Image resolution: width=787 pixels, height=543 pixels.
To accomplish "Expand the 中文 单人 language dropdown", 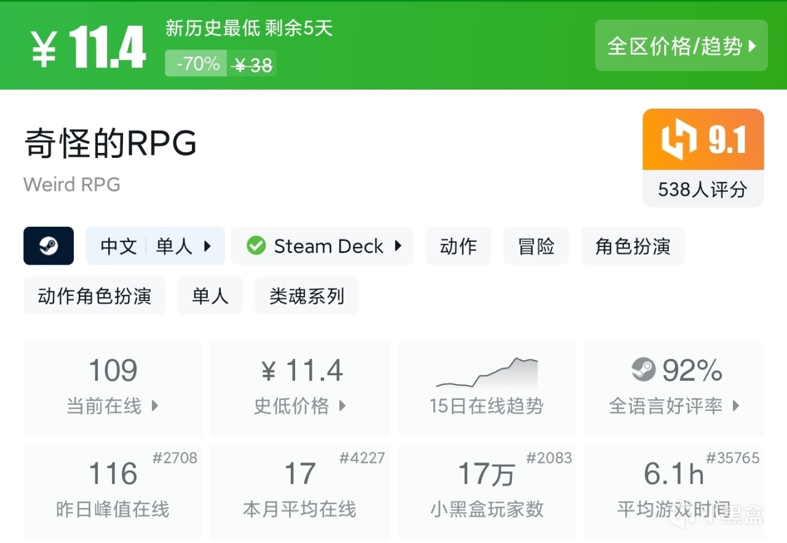I will point(155,246).
